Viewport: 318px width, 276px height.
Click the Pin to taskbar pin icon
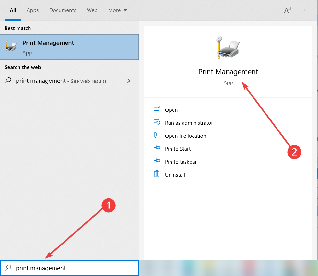click(x=157, y=161)
